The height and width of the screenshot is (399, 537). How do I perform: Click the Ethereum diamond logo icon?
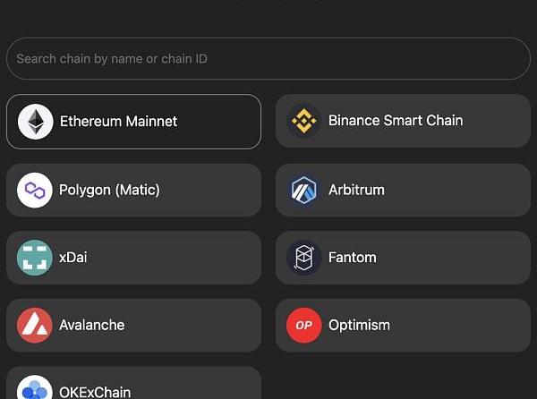pos(36,122)
